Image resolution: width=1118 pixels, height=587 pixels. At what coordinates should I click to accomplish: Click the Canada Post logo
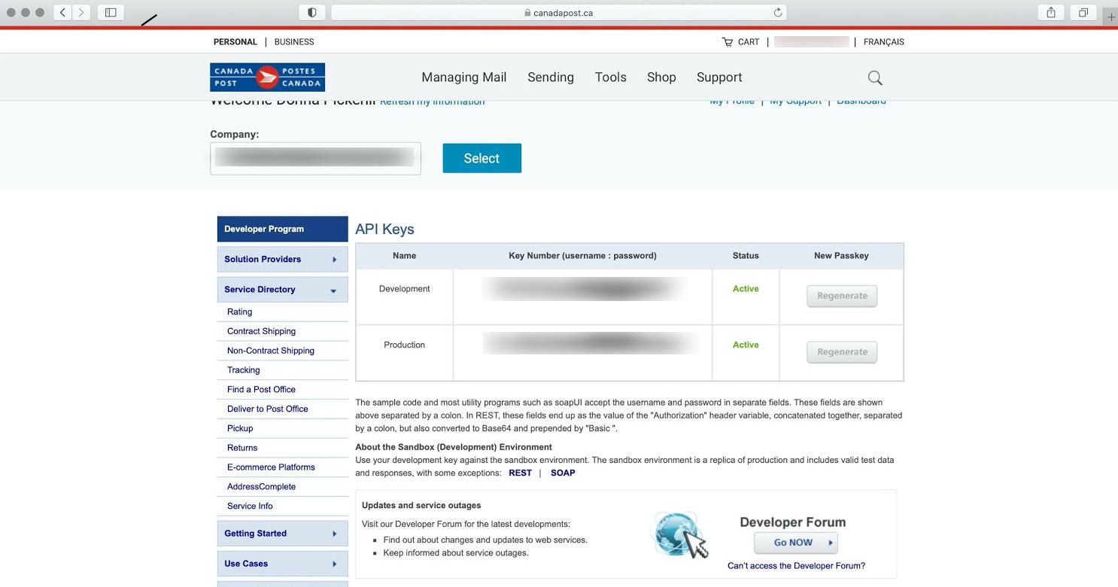click(x=267, y=77)
